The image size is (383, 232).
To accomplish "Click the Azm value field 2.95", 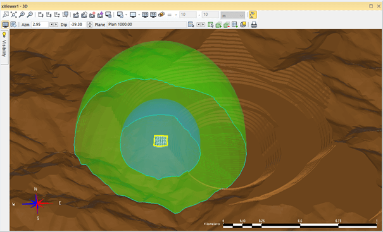I will click(40, 25).
